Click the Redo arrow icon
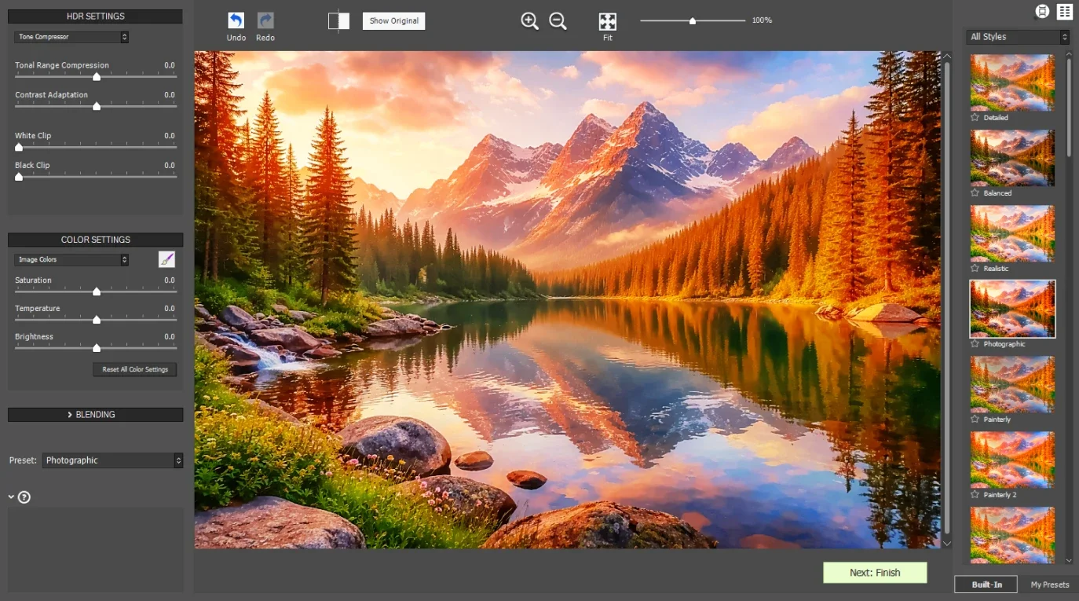 [265, 21]
